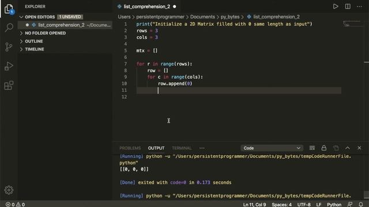Open the Explorer view in activity bar
369x207 pixels.
coord(9,9)
